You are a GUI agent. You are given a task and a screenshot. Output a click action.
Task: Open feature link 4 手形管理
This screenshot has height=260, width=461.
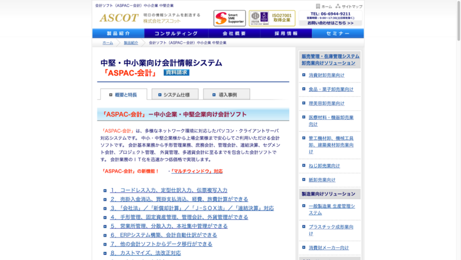coord(179,217)
